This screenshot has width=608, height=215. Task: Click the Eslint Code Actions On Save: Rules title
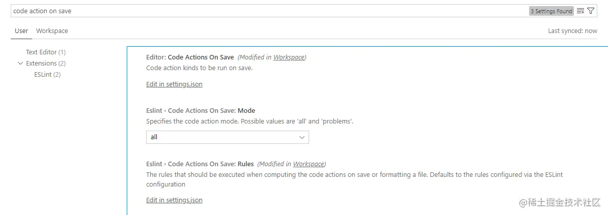(x=200, y=164)
